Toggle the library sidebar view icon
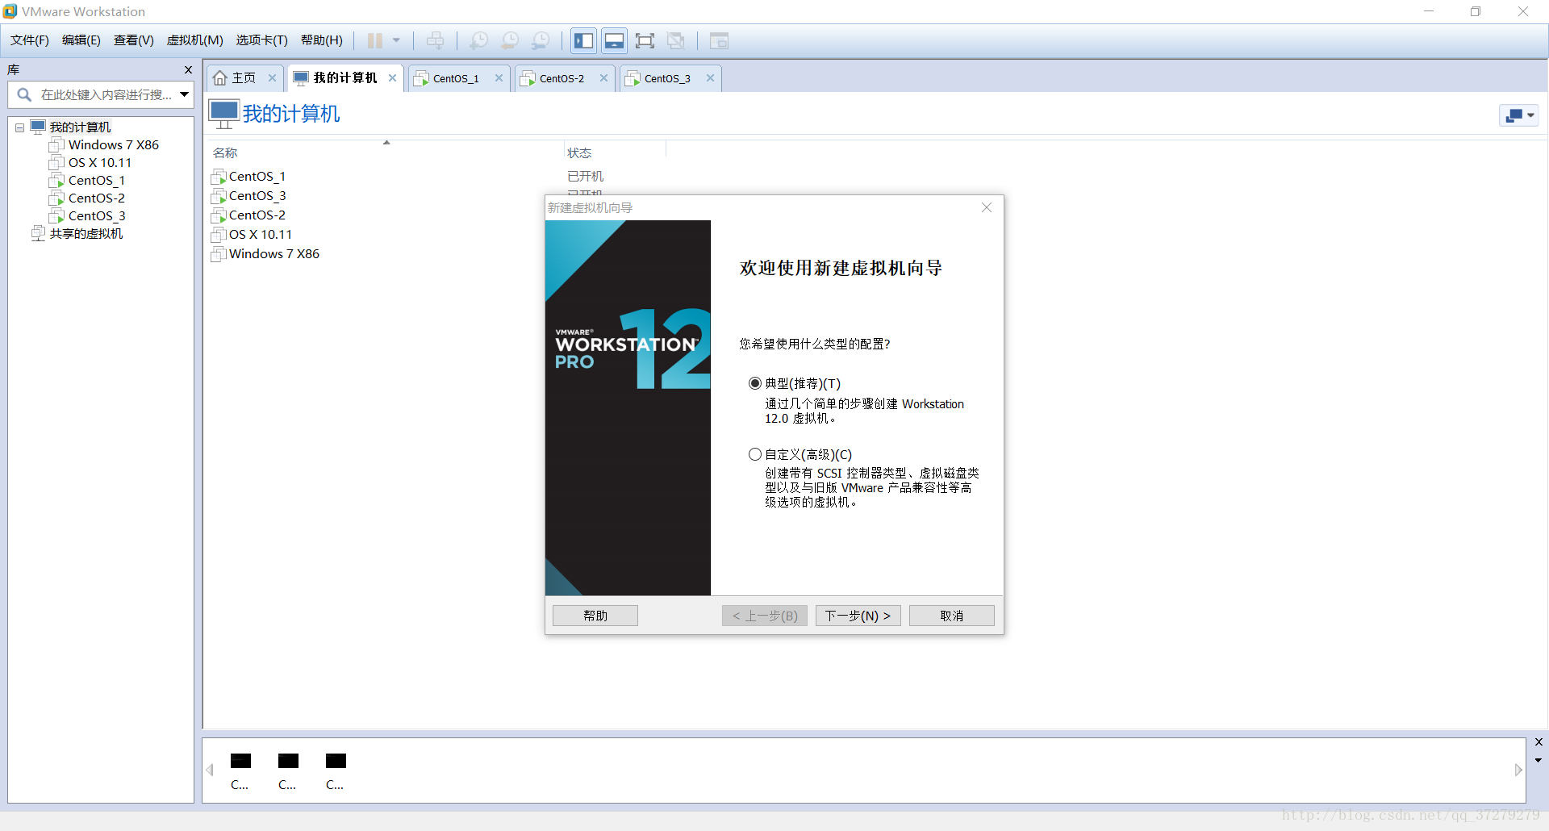 [x=584, y=40]
